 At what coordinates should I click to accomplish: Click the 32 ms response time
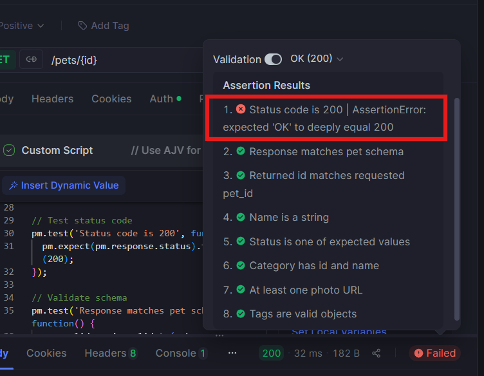coord(308,353)
